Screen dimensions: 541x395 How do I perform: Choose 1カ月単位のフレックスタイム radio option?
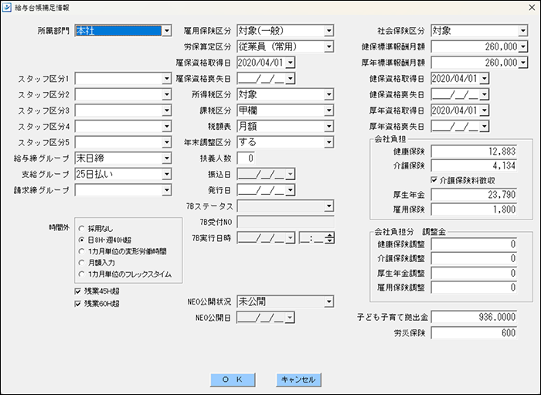point(81,274)
